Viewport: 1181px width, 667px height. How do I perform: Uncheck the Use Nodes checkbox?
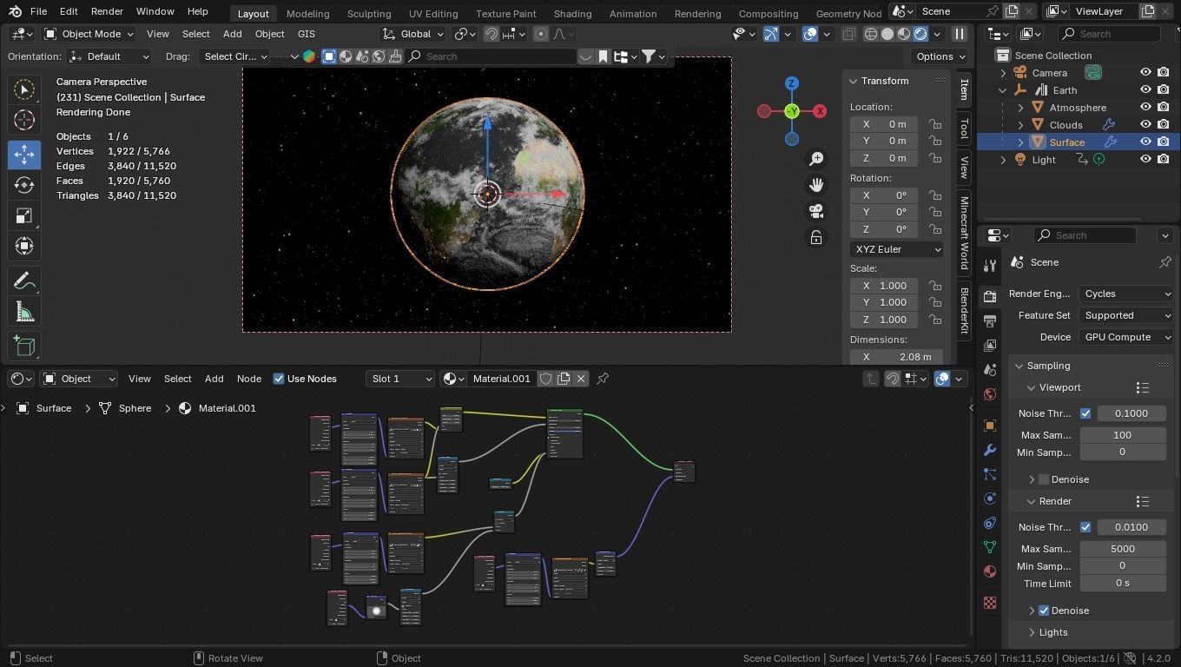click(279, 379)
